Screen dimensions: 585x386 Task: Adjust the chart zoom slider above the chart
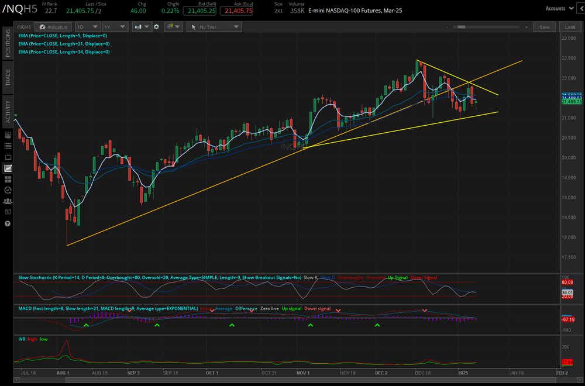click(x=462, y=26)
